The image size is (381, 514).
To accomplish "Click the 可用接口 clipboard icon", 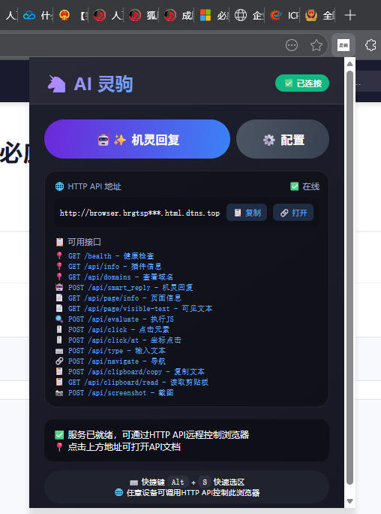I will point(59,242).
